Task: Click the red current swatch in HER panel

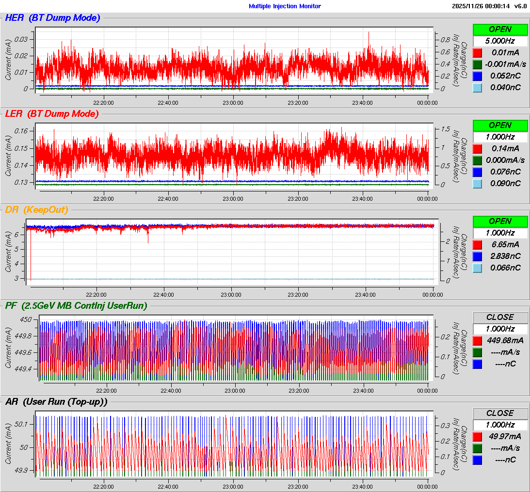Action: click(478, 53)
